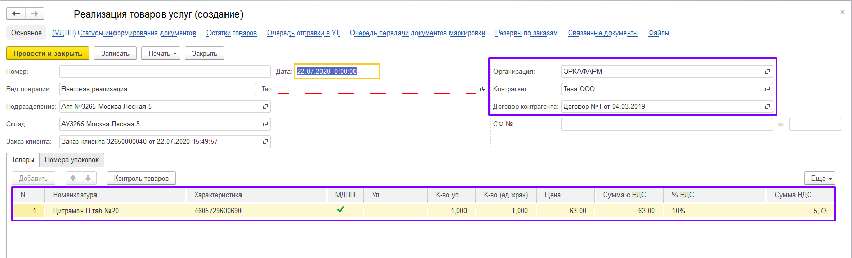Open the Связанные документы link
This screenshot has height=258, width=852.
pyautogui.click(x=603, y=33)
